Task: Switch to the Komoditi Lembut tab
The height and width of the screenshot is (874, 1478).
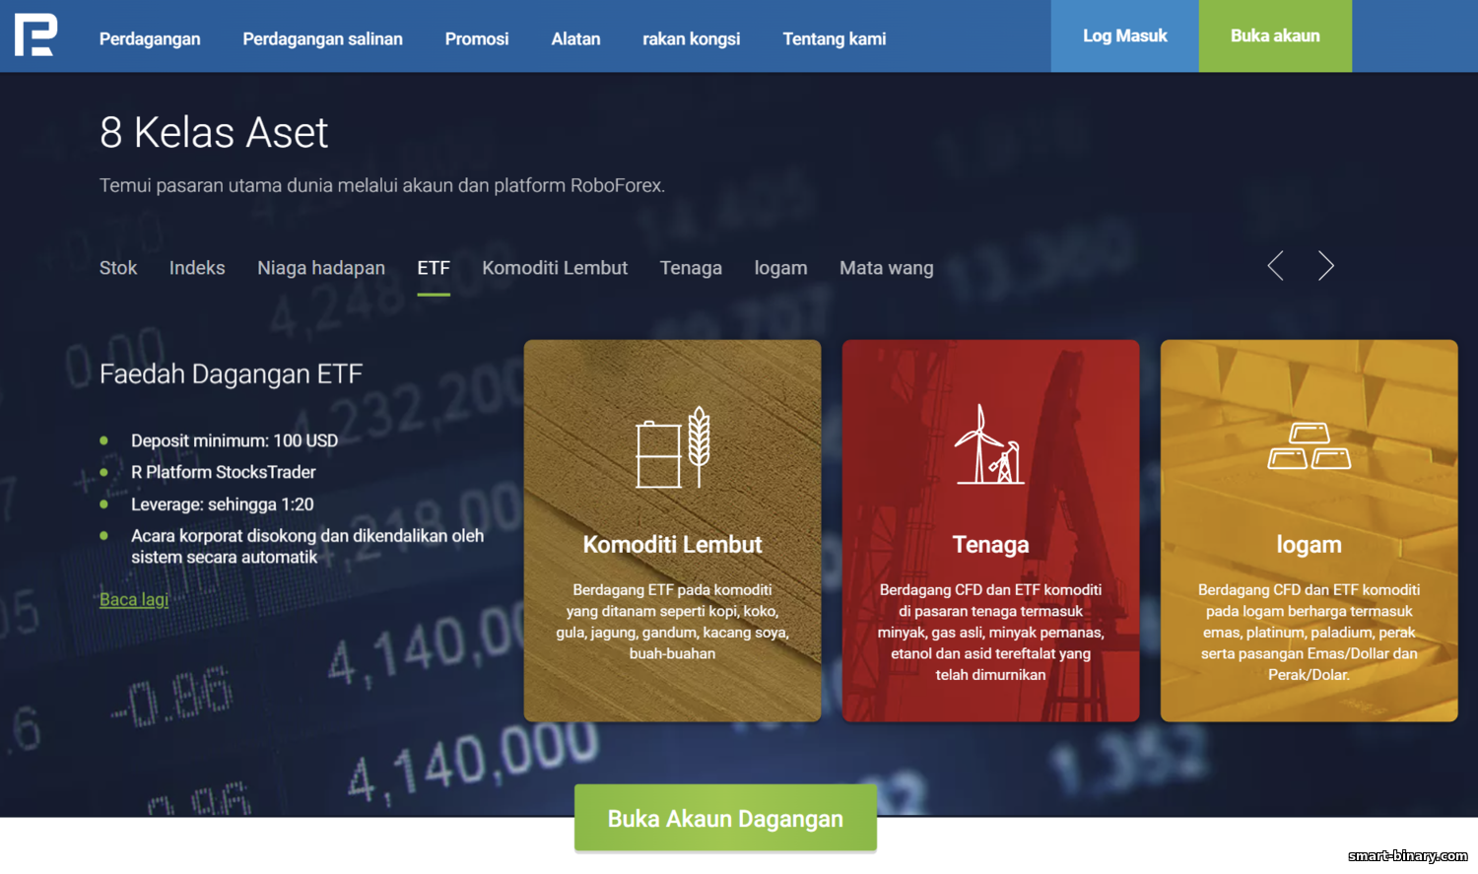Action: coord(555,268)
